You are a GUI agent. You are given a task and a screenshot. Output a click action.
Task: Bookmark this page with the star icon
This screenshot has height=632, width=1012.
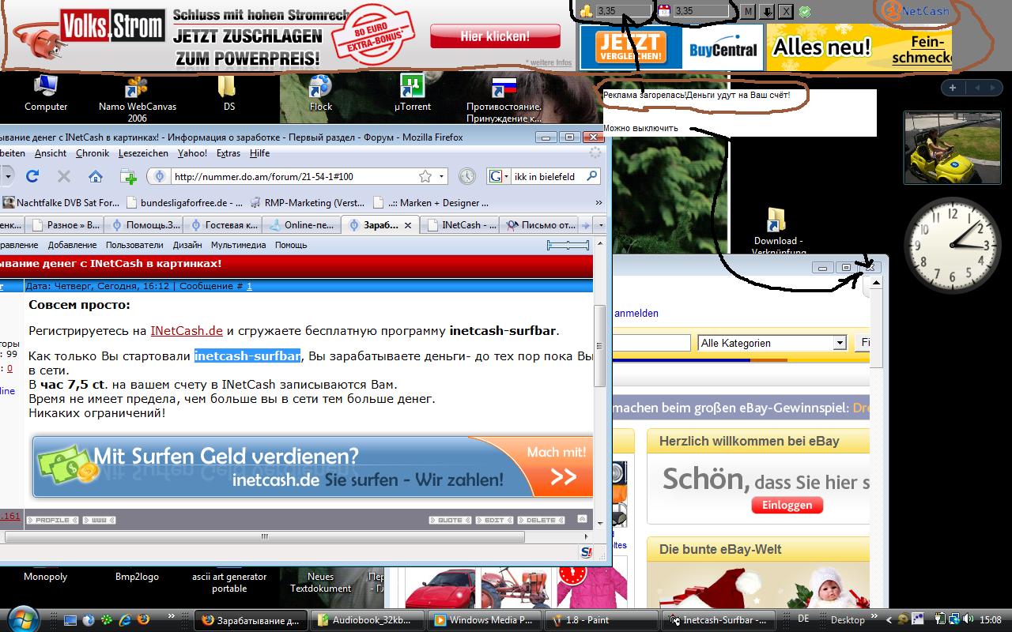pos(425,176)
